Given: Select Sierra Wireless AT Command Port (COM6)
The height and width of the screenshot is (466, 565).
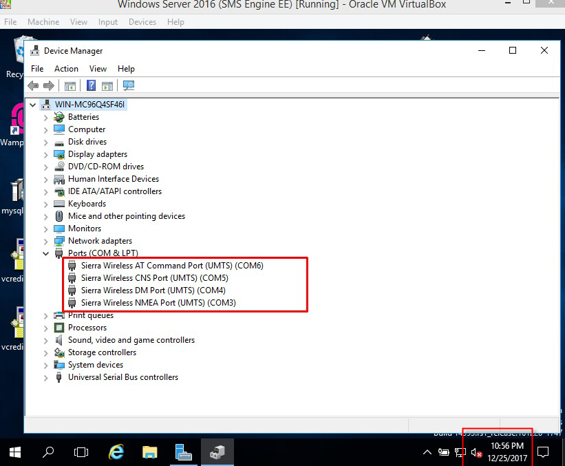Looking at the screenshot, I should tap(172, 266).
